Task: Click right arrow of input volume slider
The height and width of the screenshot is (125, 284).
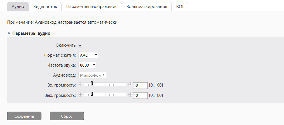Action: (130, 84)
